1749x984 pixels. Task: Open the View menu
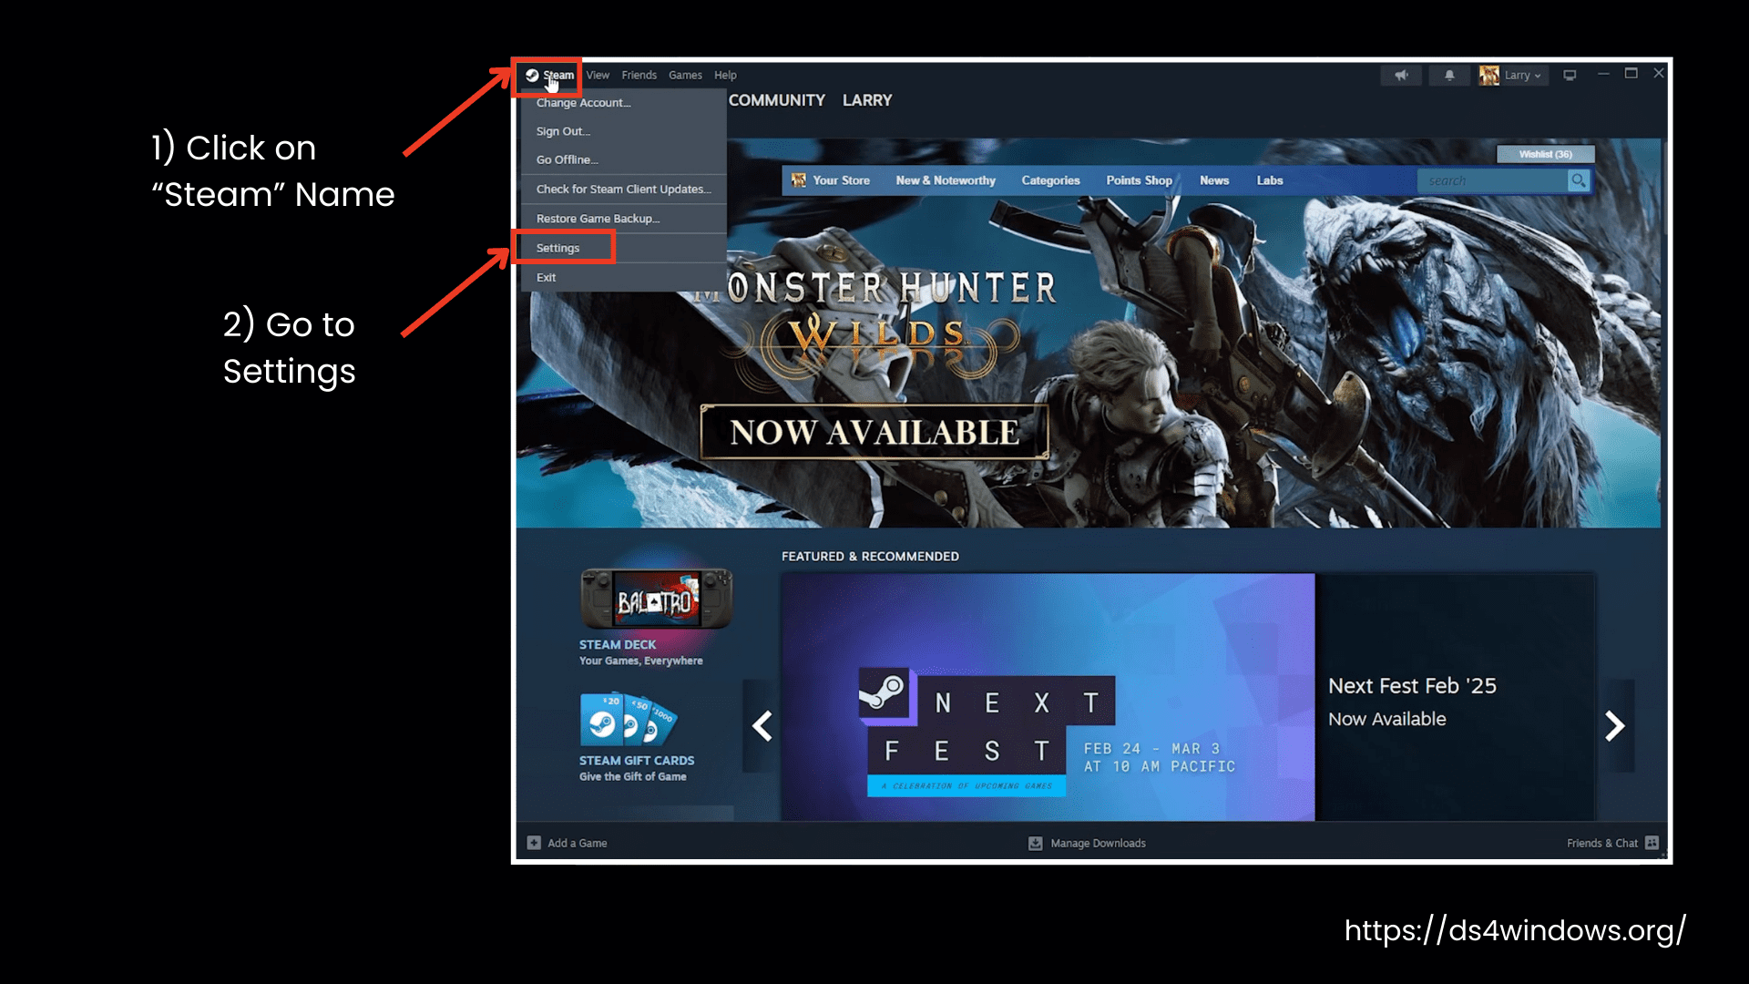[x=598, y=76]
